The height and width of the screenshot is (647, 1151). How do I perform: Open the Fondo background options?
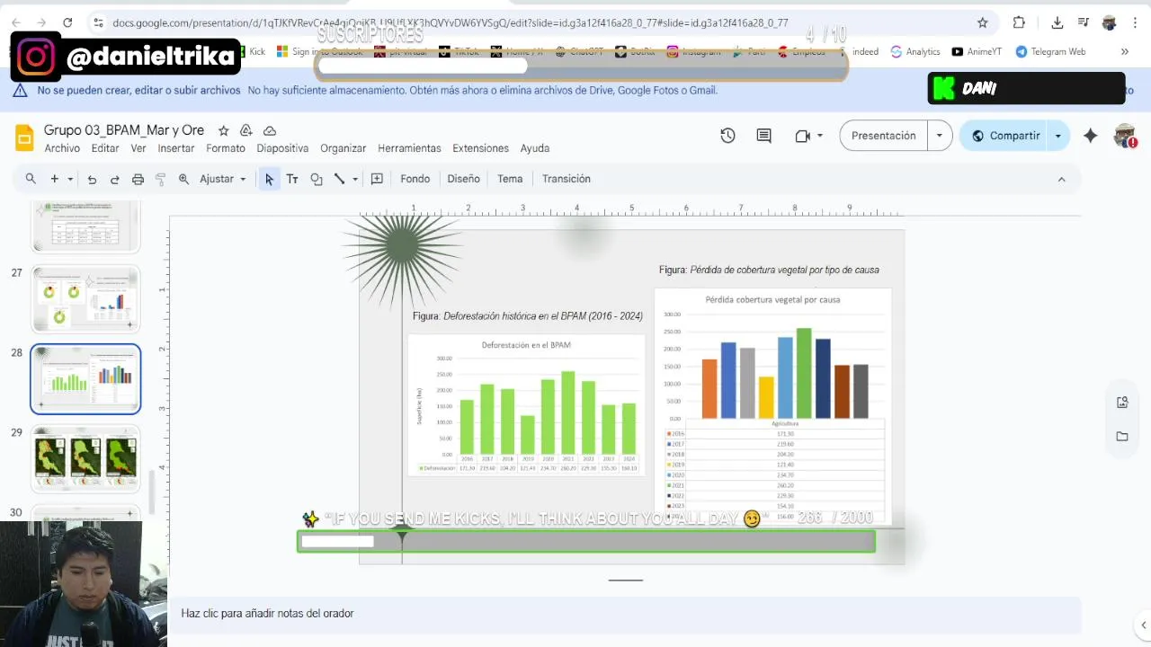pos(415,179)
